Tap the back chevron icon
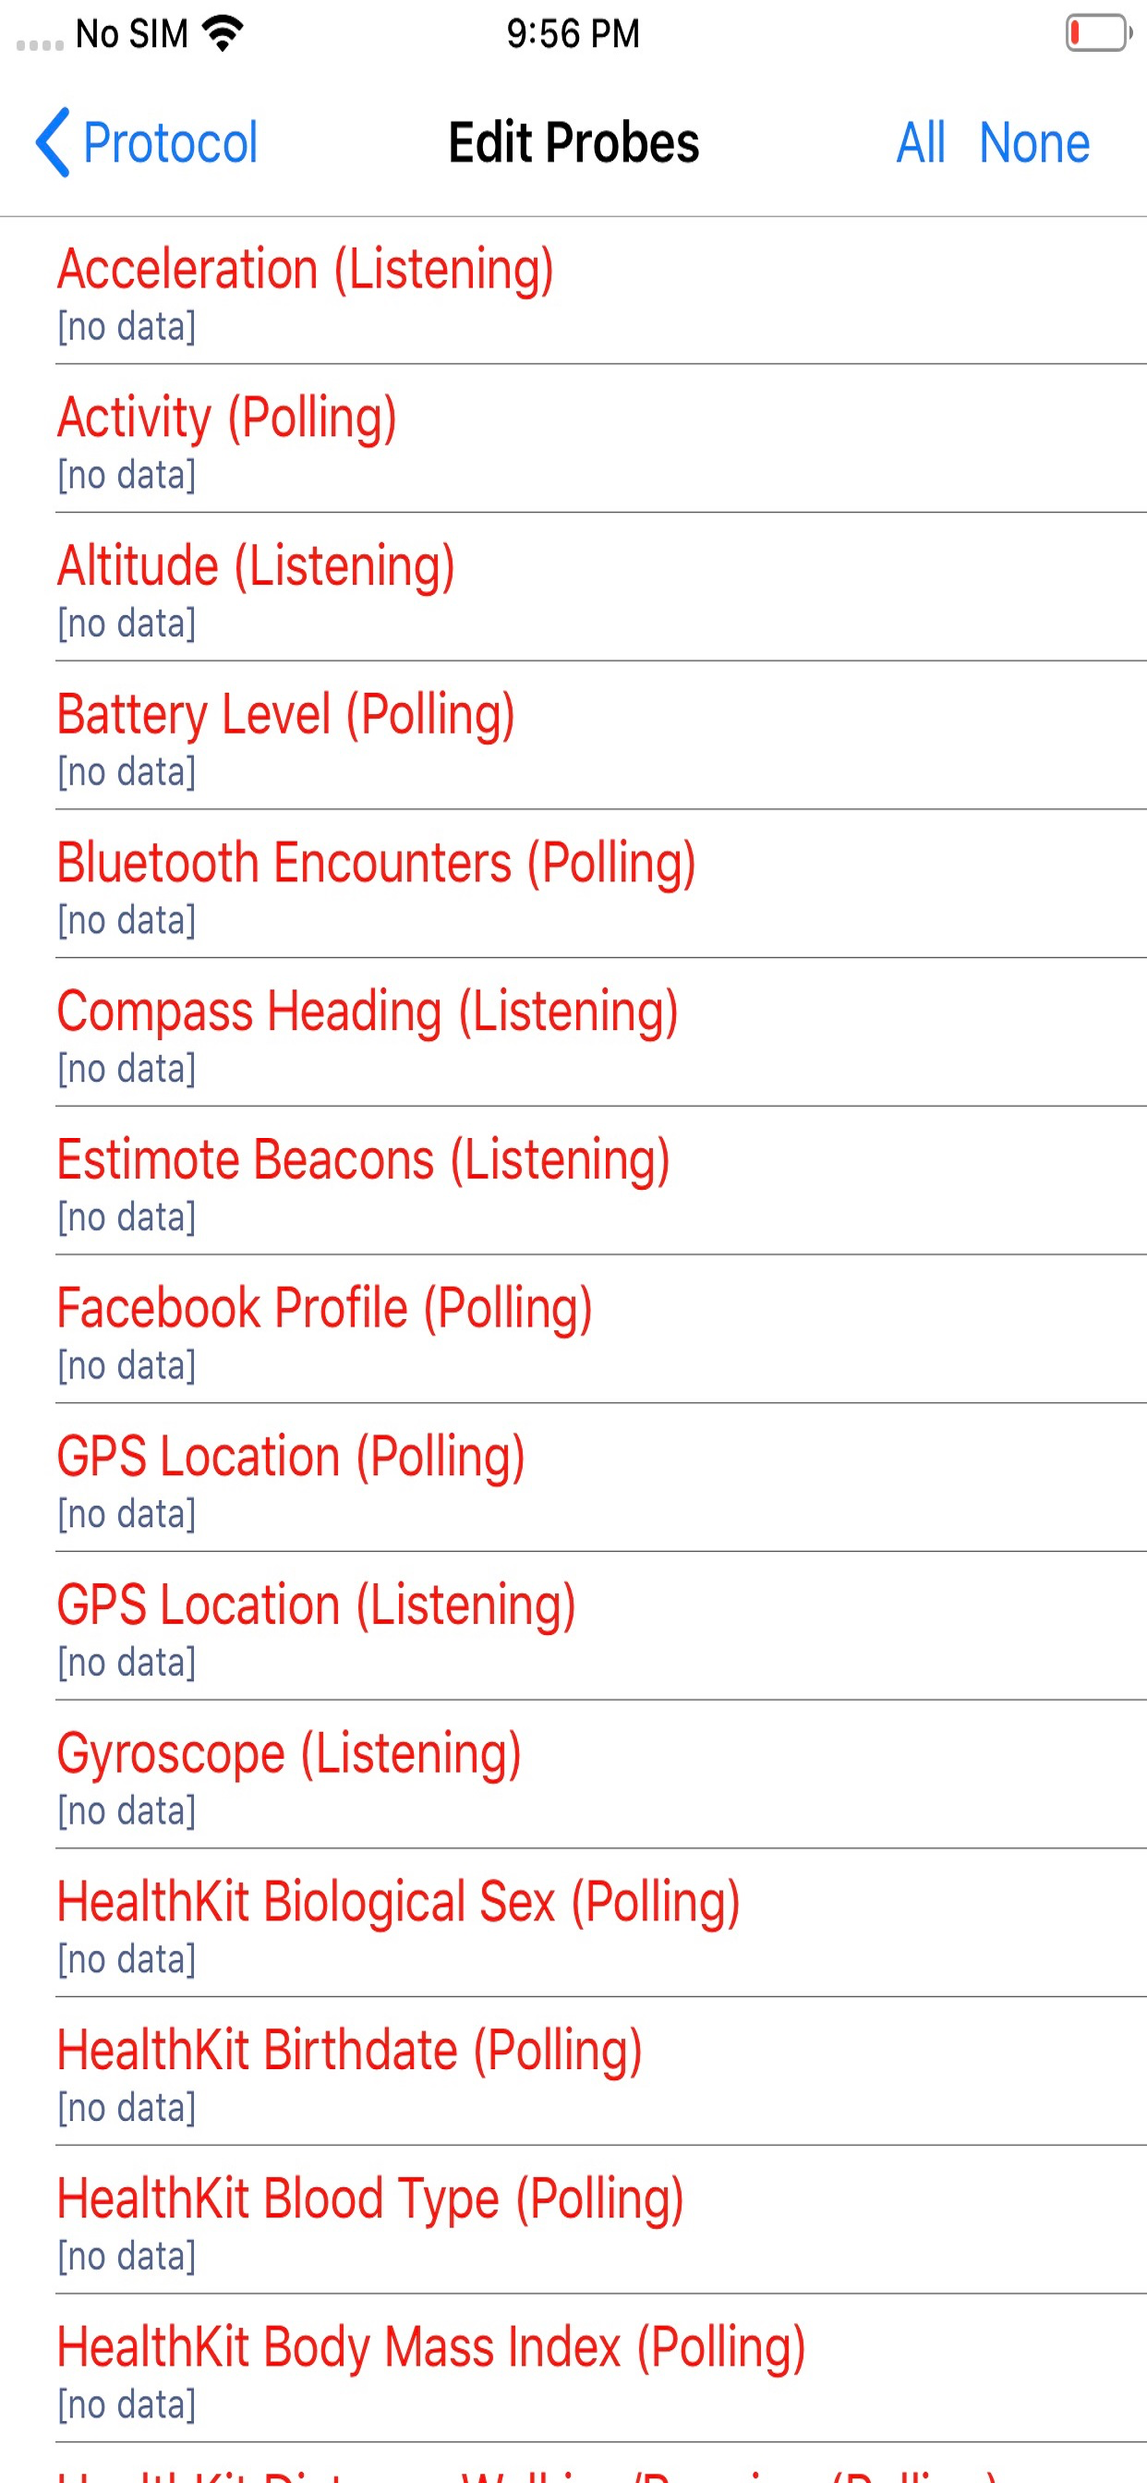The width and height of the screenshot is (1147, 2483). pos(53,142)
